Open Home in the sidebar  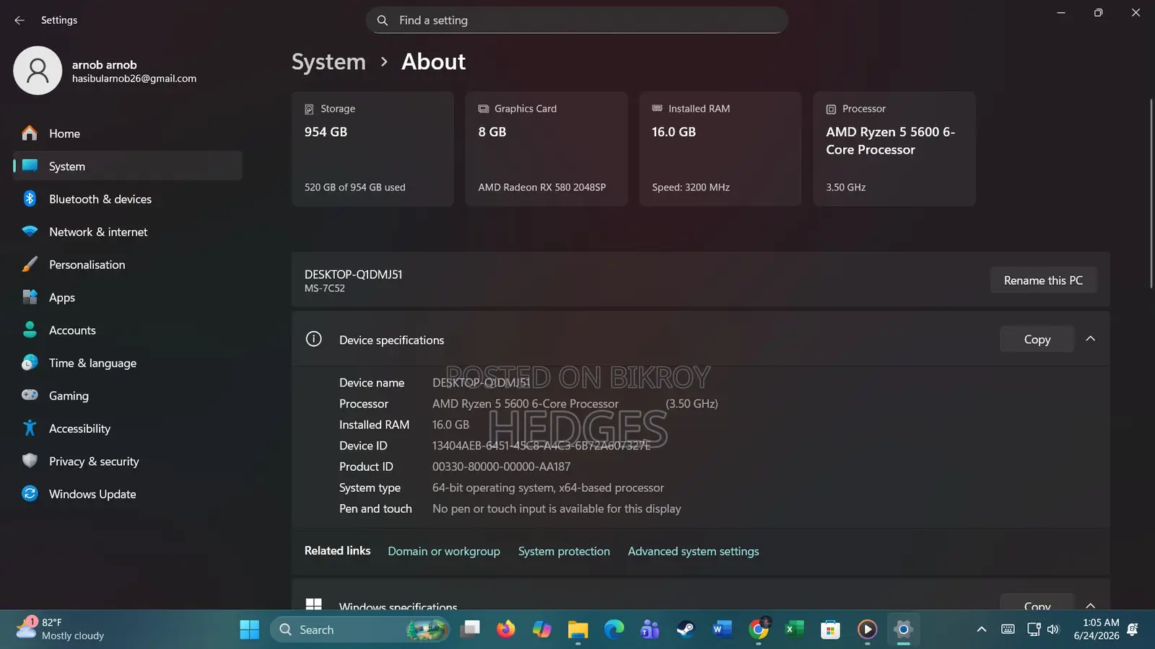pos(127,133)
